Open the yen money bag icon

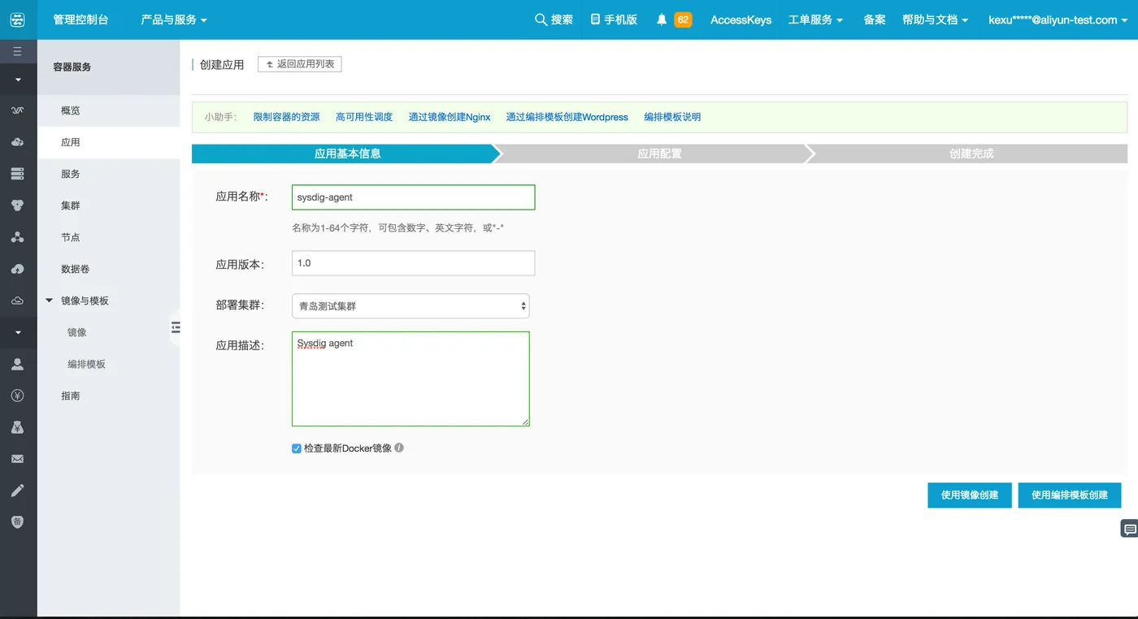[18, 427]
